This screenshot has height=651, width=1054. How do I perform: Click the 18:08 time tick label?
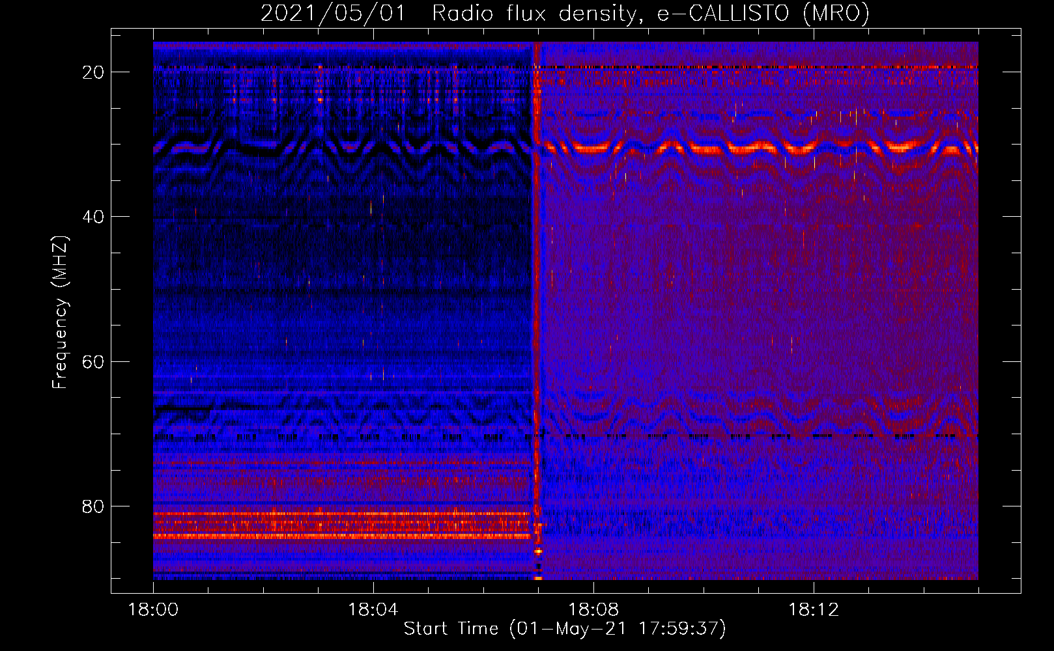click(593, 610)
